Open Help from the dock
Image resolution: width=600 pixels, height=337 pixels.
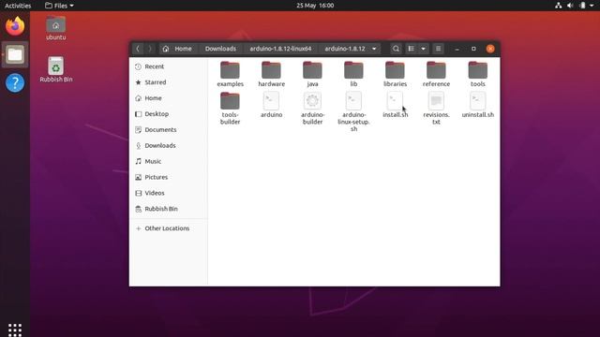click(15, 83)
